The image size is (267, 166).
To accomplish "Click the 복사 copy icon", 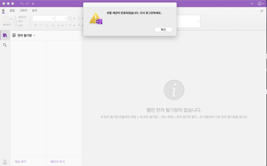I will point(15,21).
